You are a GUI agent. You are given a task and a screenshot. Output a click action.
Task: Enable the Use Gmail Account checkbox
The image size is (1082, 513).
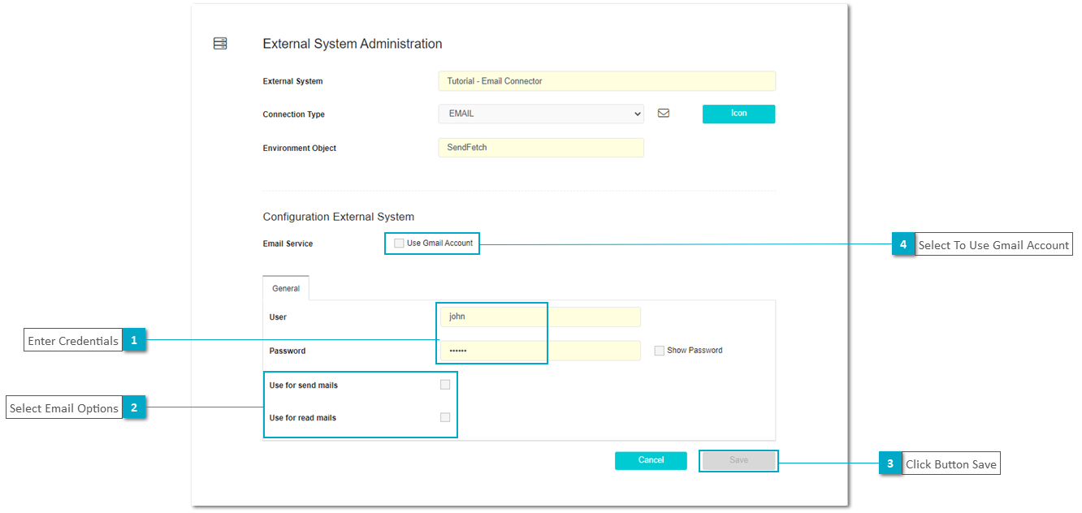pyautogui.click(x=399, y=244)
